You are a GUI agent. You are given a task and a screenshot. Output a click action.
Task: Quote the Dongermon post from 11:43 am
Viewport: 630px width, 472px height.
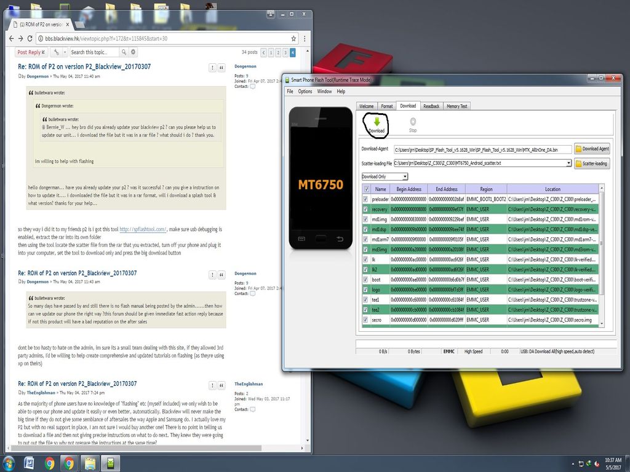[221, 275]
